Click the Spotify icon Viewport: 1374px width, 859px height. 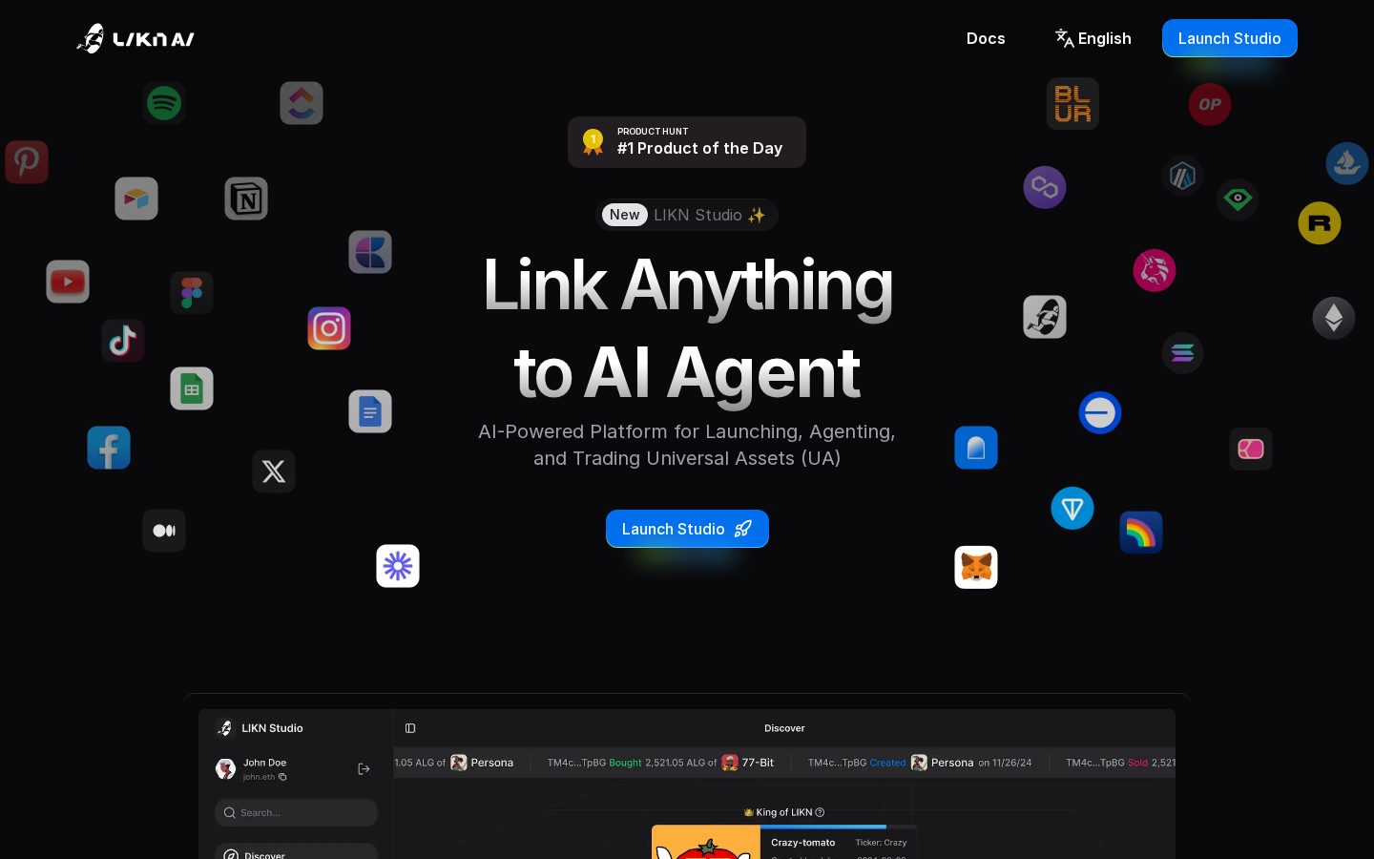tap(164, 102)
